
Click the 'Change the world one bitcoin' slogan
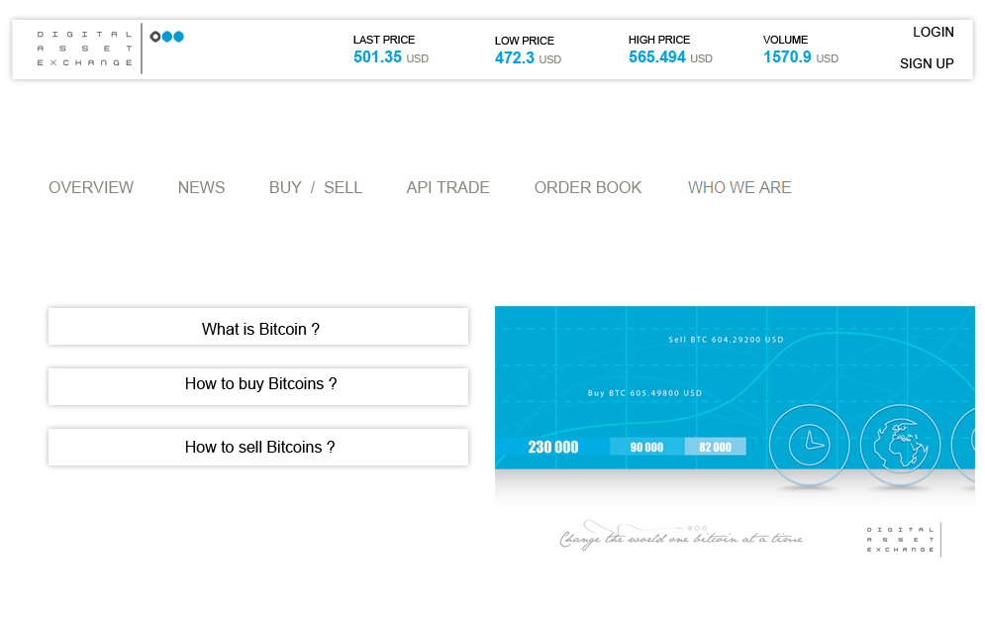pos(681,536)
